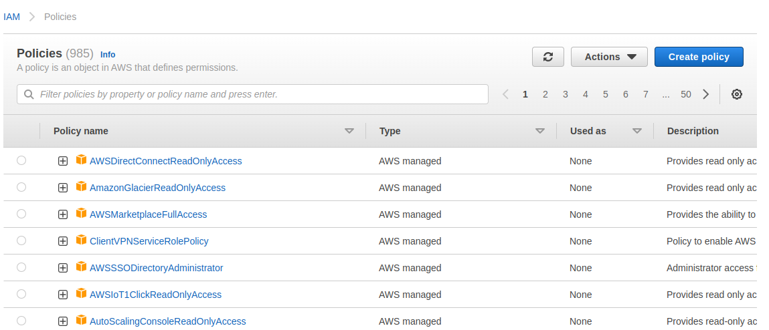Click the orange policy icon beside ClientVPNServiceRolePolicy
This screenshot has height=330, width=769.
(82, 240)
